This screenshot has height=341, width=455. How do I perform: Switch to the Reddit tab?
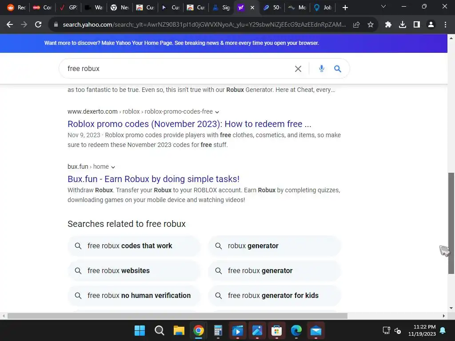coord(16,8)
